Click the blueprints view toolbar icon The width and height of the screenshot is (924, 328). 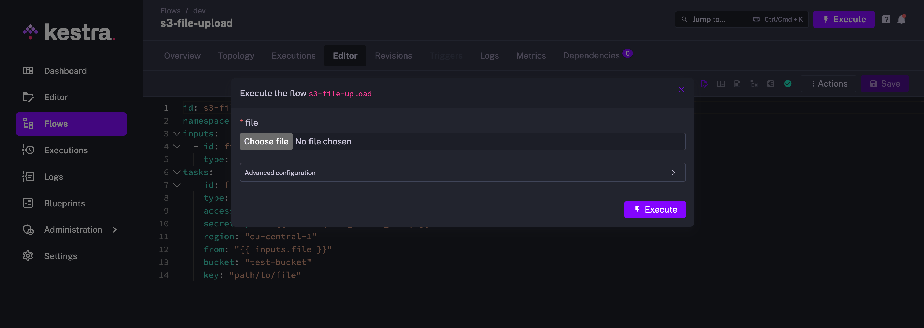770,84
